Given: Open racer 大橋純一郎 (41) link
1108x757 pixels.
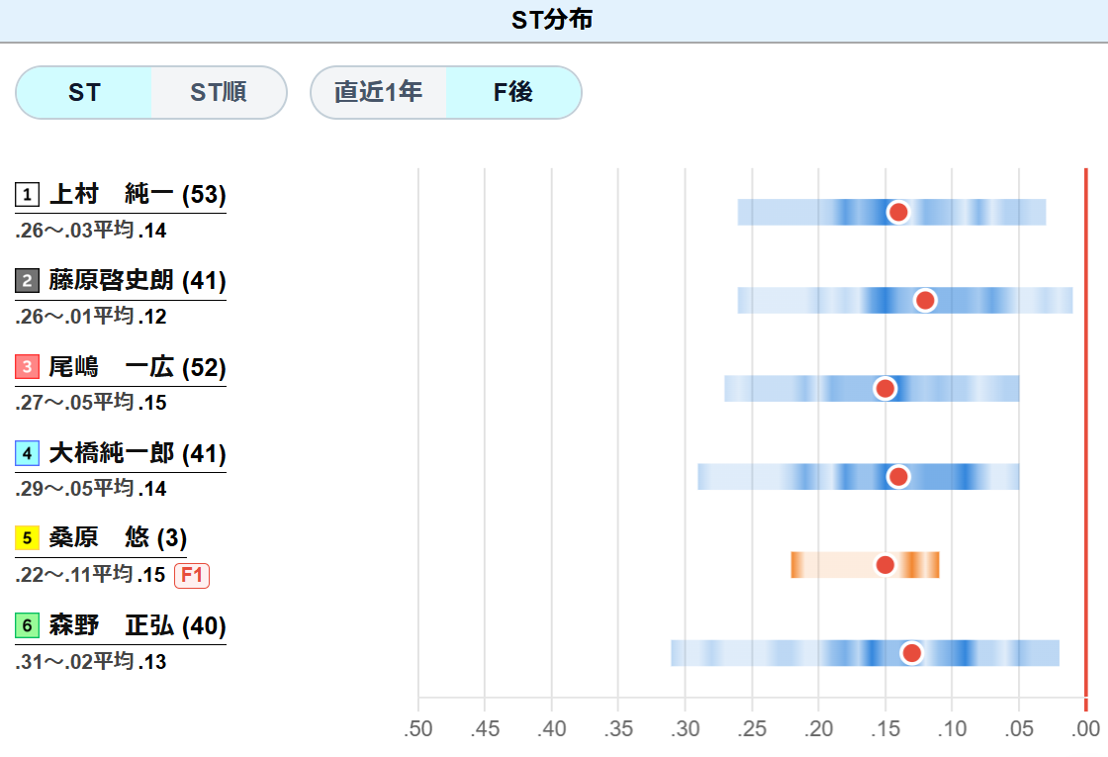Looking at the screenshot, I should (138, 453).
